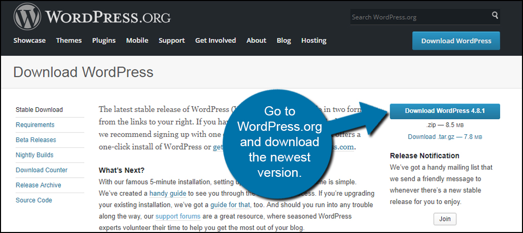The height and width of the screenshot is (233, 523).
Task: Open the Plugins menu item
Action: 104,40
